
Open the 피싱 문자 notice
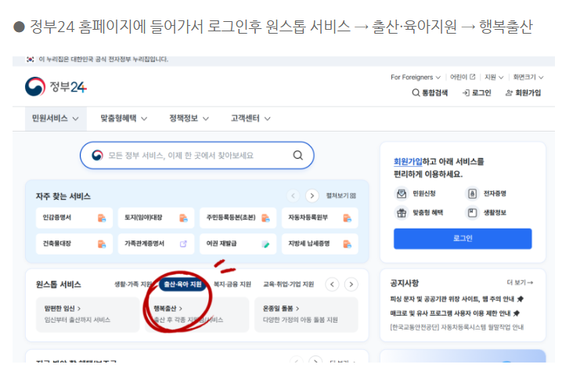[x=456, y=299]
